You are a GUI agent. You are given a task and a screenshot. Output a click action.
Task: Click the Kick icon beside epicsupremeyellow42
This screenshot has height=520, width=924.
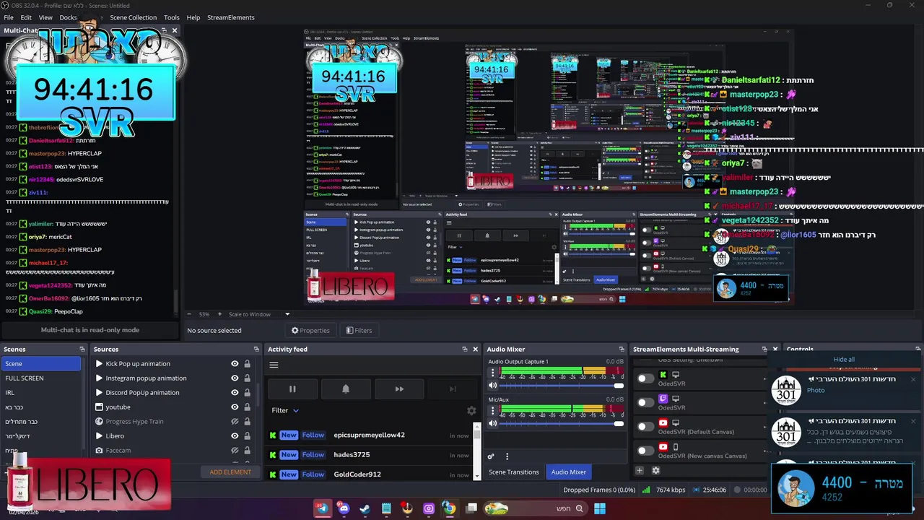[273, 435]
